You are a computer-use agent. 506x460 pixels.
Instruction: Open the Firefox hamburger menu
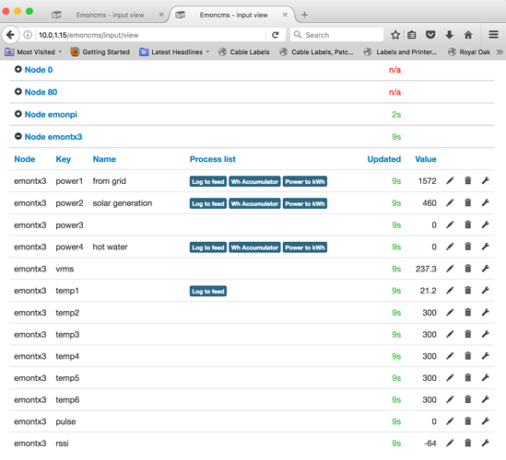coord(493,34)
